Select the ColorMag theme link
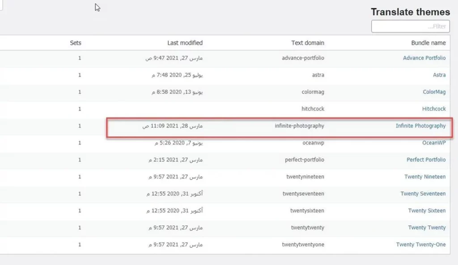 434,92
